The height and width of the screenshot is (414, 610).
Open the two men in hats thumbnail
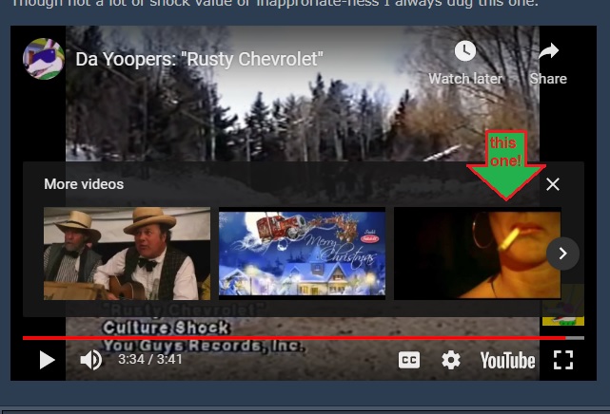click(127, 254)
